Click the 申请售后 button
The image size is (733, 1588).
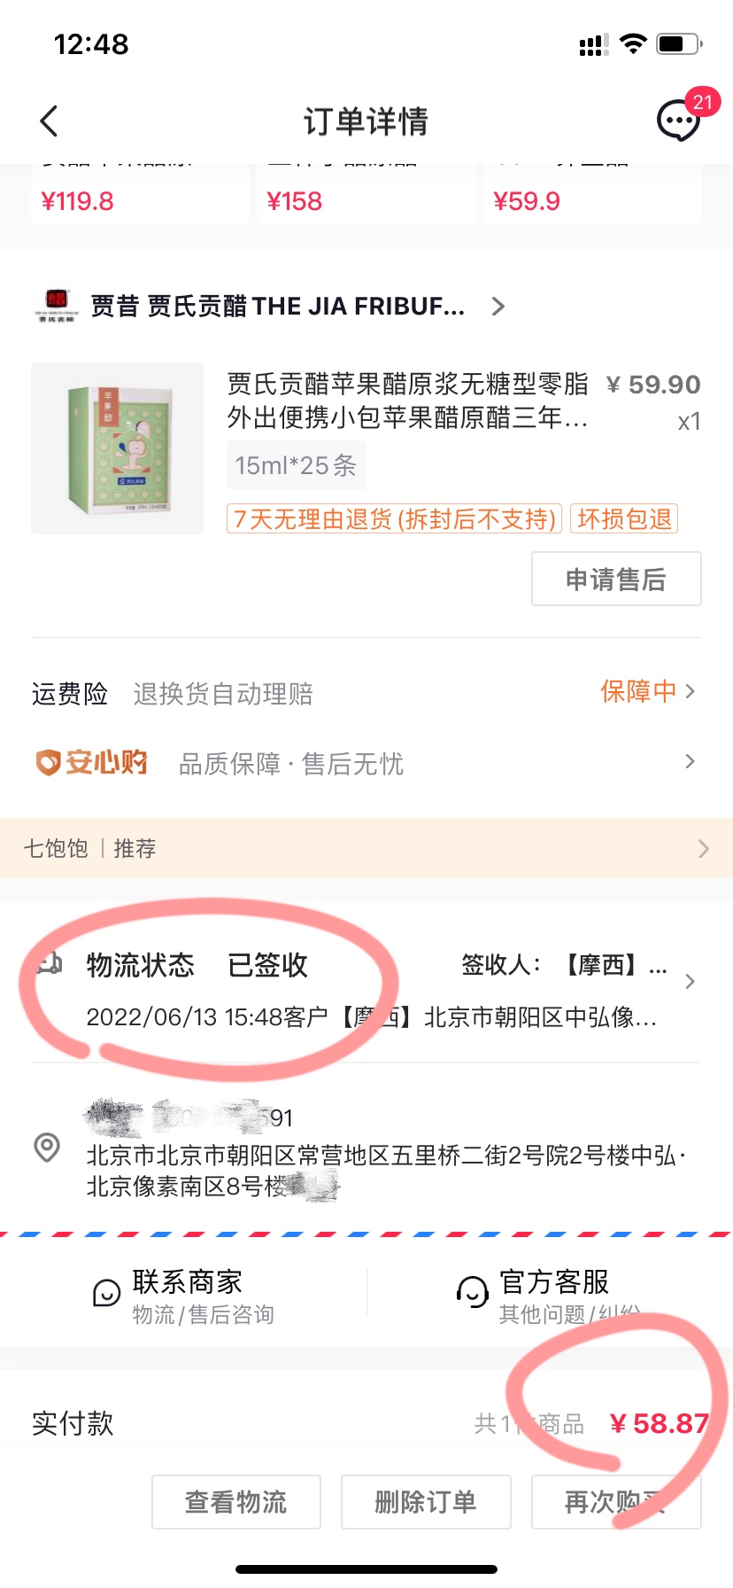(x=616, y=579)
